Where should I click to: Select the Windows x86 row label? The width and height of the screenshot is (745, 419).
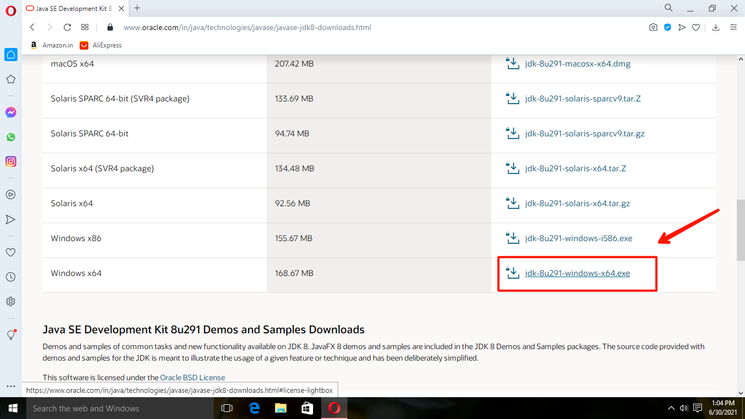76,238
